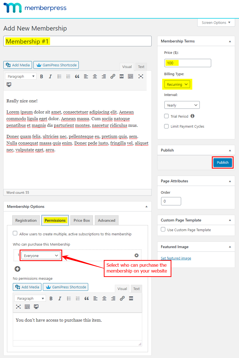Fullscreen icon in No permissions message editor
This screenshot has height=358, width=239.
[x=18, y=307]
